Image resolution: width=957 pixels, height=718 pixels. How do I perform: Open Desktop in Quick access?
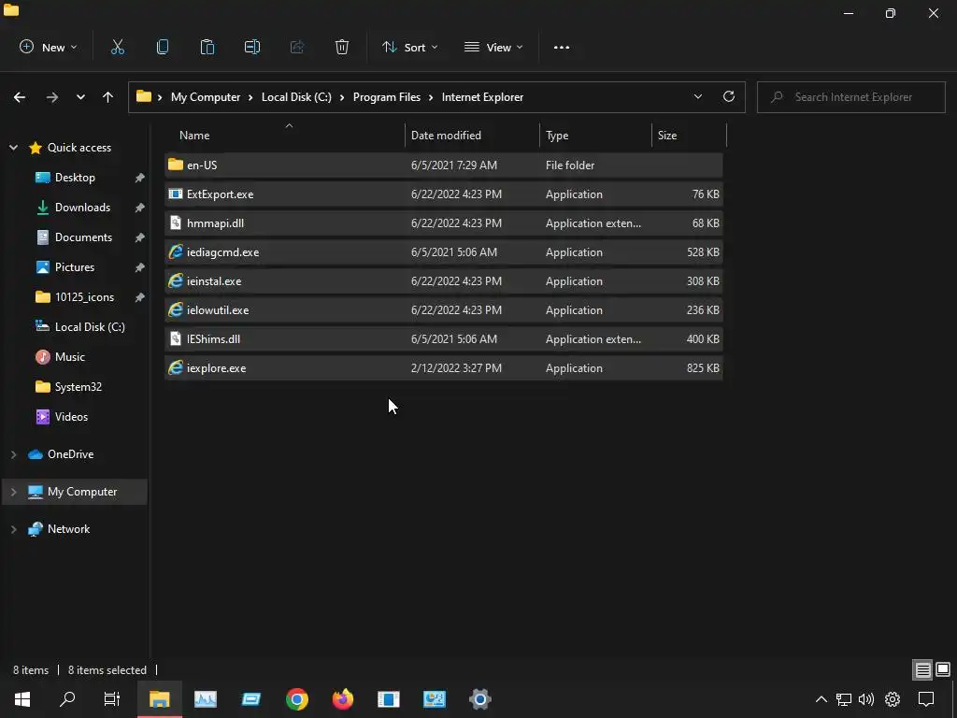(75, 178)
